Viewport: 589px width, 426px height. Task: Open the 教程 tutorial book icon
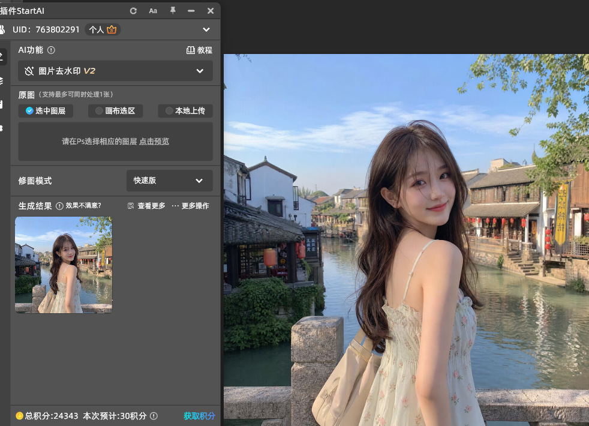tap(191, 50)
